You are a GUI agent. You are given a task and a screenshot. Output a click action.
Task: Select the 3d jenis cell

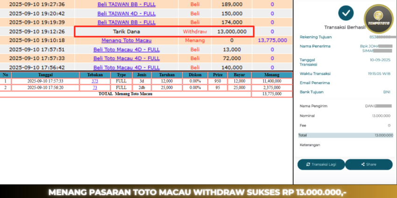(x=142, y=81)
